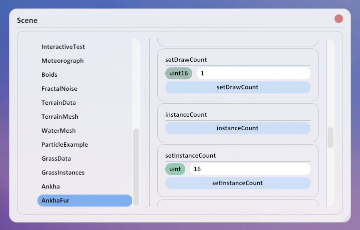
Task: Choose FractalNoise from the list
Action: click(59, 89)
